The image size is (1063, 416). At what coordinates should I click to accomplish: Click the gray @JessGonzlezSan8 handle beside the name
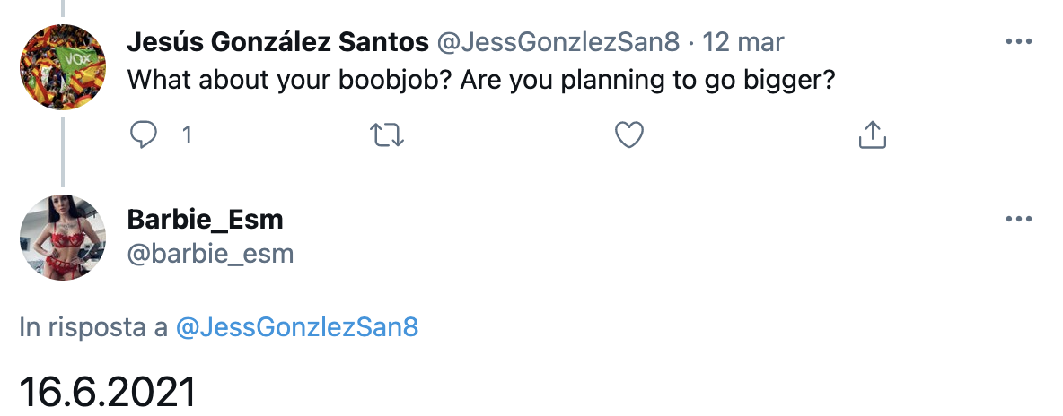558,43
